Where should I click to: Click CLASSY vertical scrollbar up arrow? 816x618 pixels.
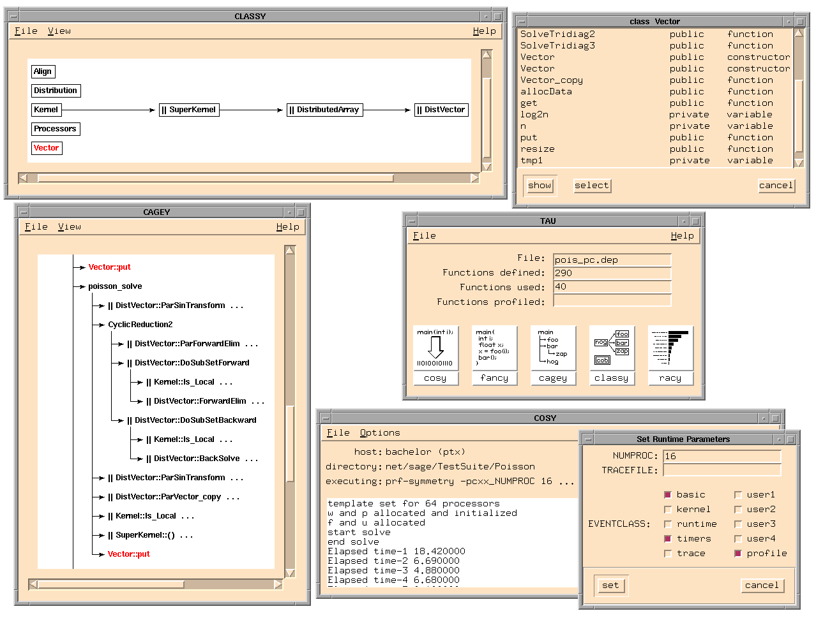487,55
